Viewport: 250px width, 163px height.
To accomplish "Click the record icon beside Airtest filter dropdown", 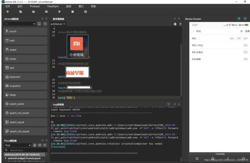I will pos(39,24).
